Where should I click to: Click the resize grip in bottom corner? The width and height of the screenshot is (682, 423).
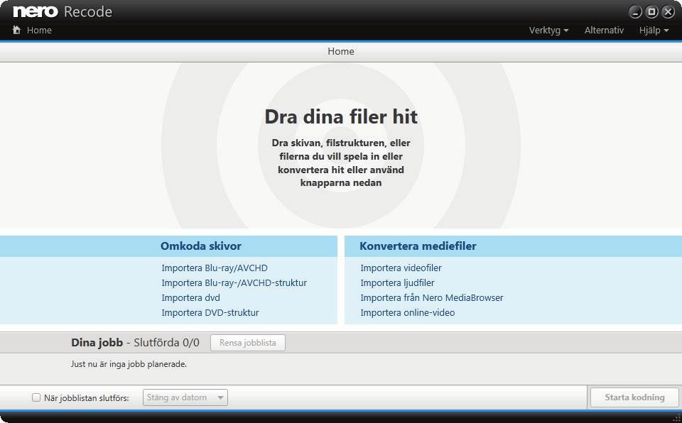(x=676, y=418)
